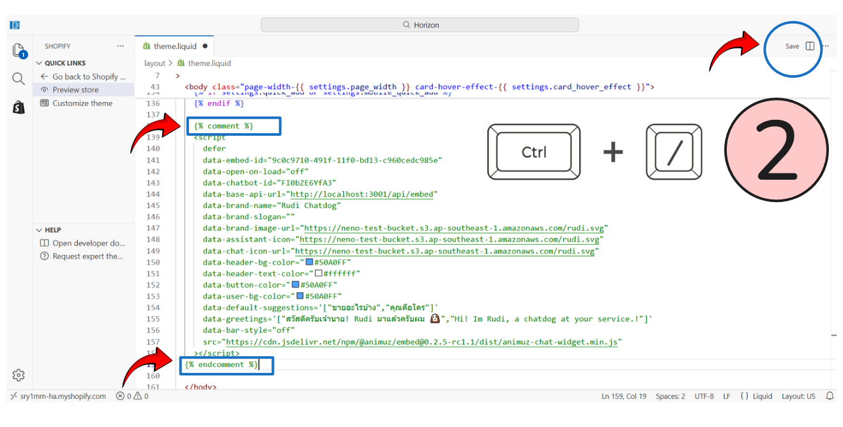Open the Search view in activity bar
843x427 pixels.
pyautogui.click(x=19, y=78)
